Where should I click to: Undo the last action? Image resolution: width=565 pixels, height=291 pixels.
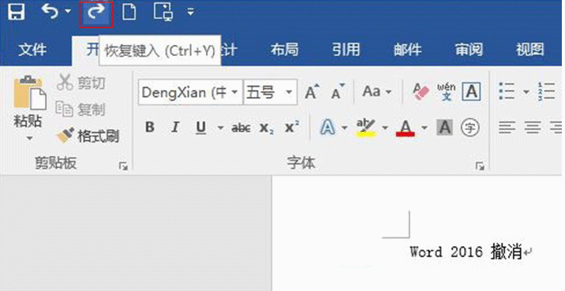pos(50,12)
